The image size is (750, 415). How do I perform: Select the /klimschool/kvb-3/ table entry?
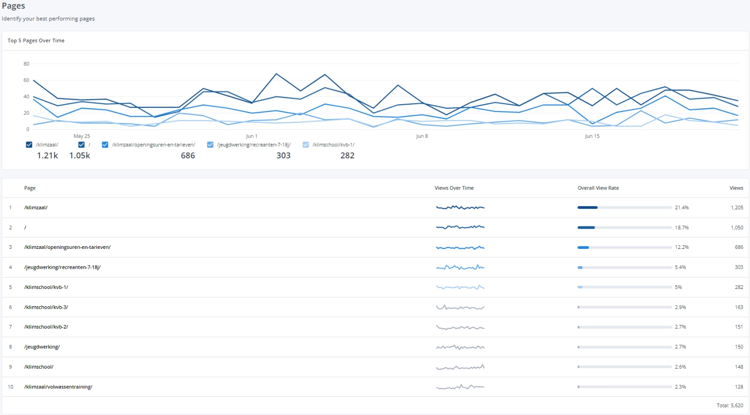(46, 307)
